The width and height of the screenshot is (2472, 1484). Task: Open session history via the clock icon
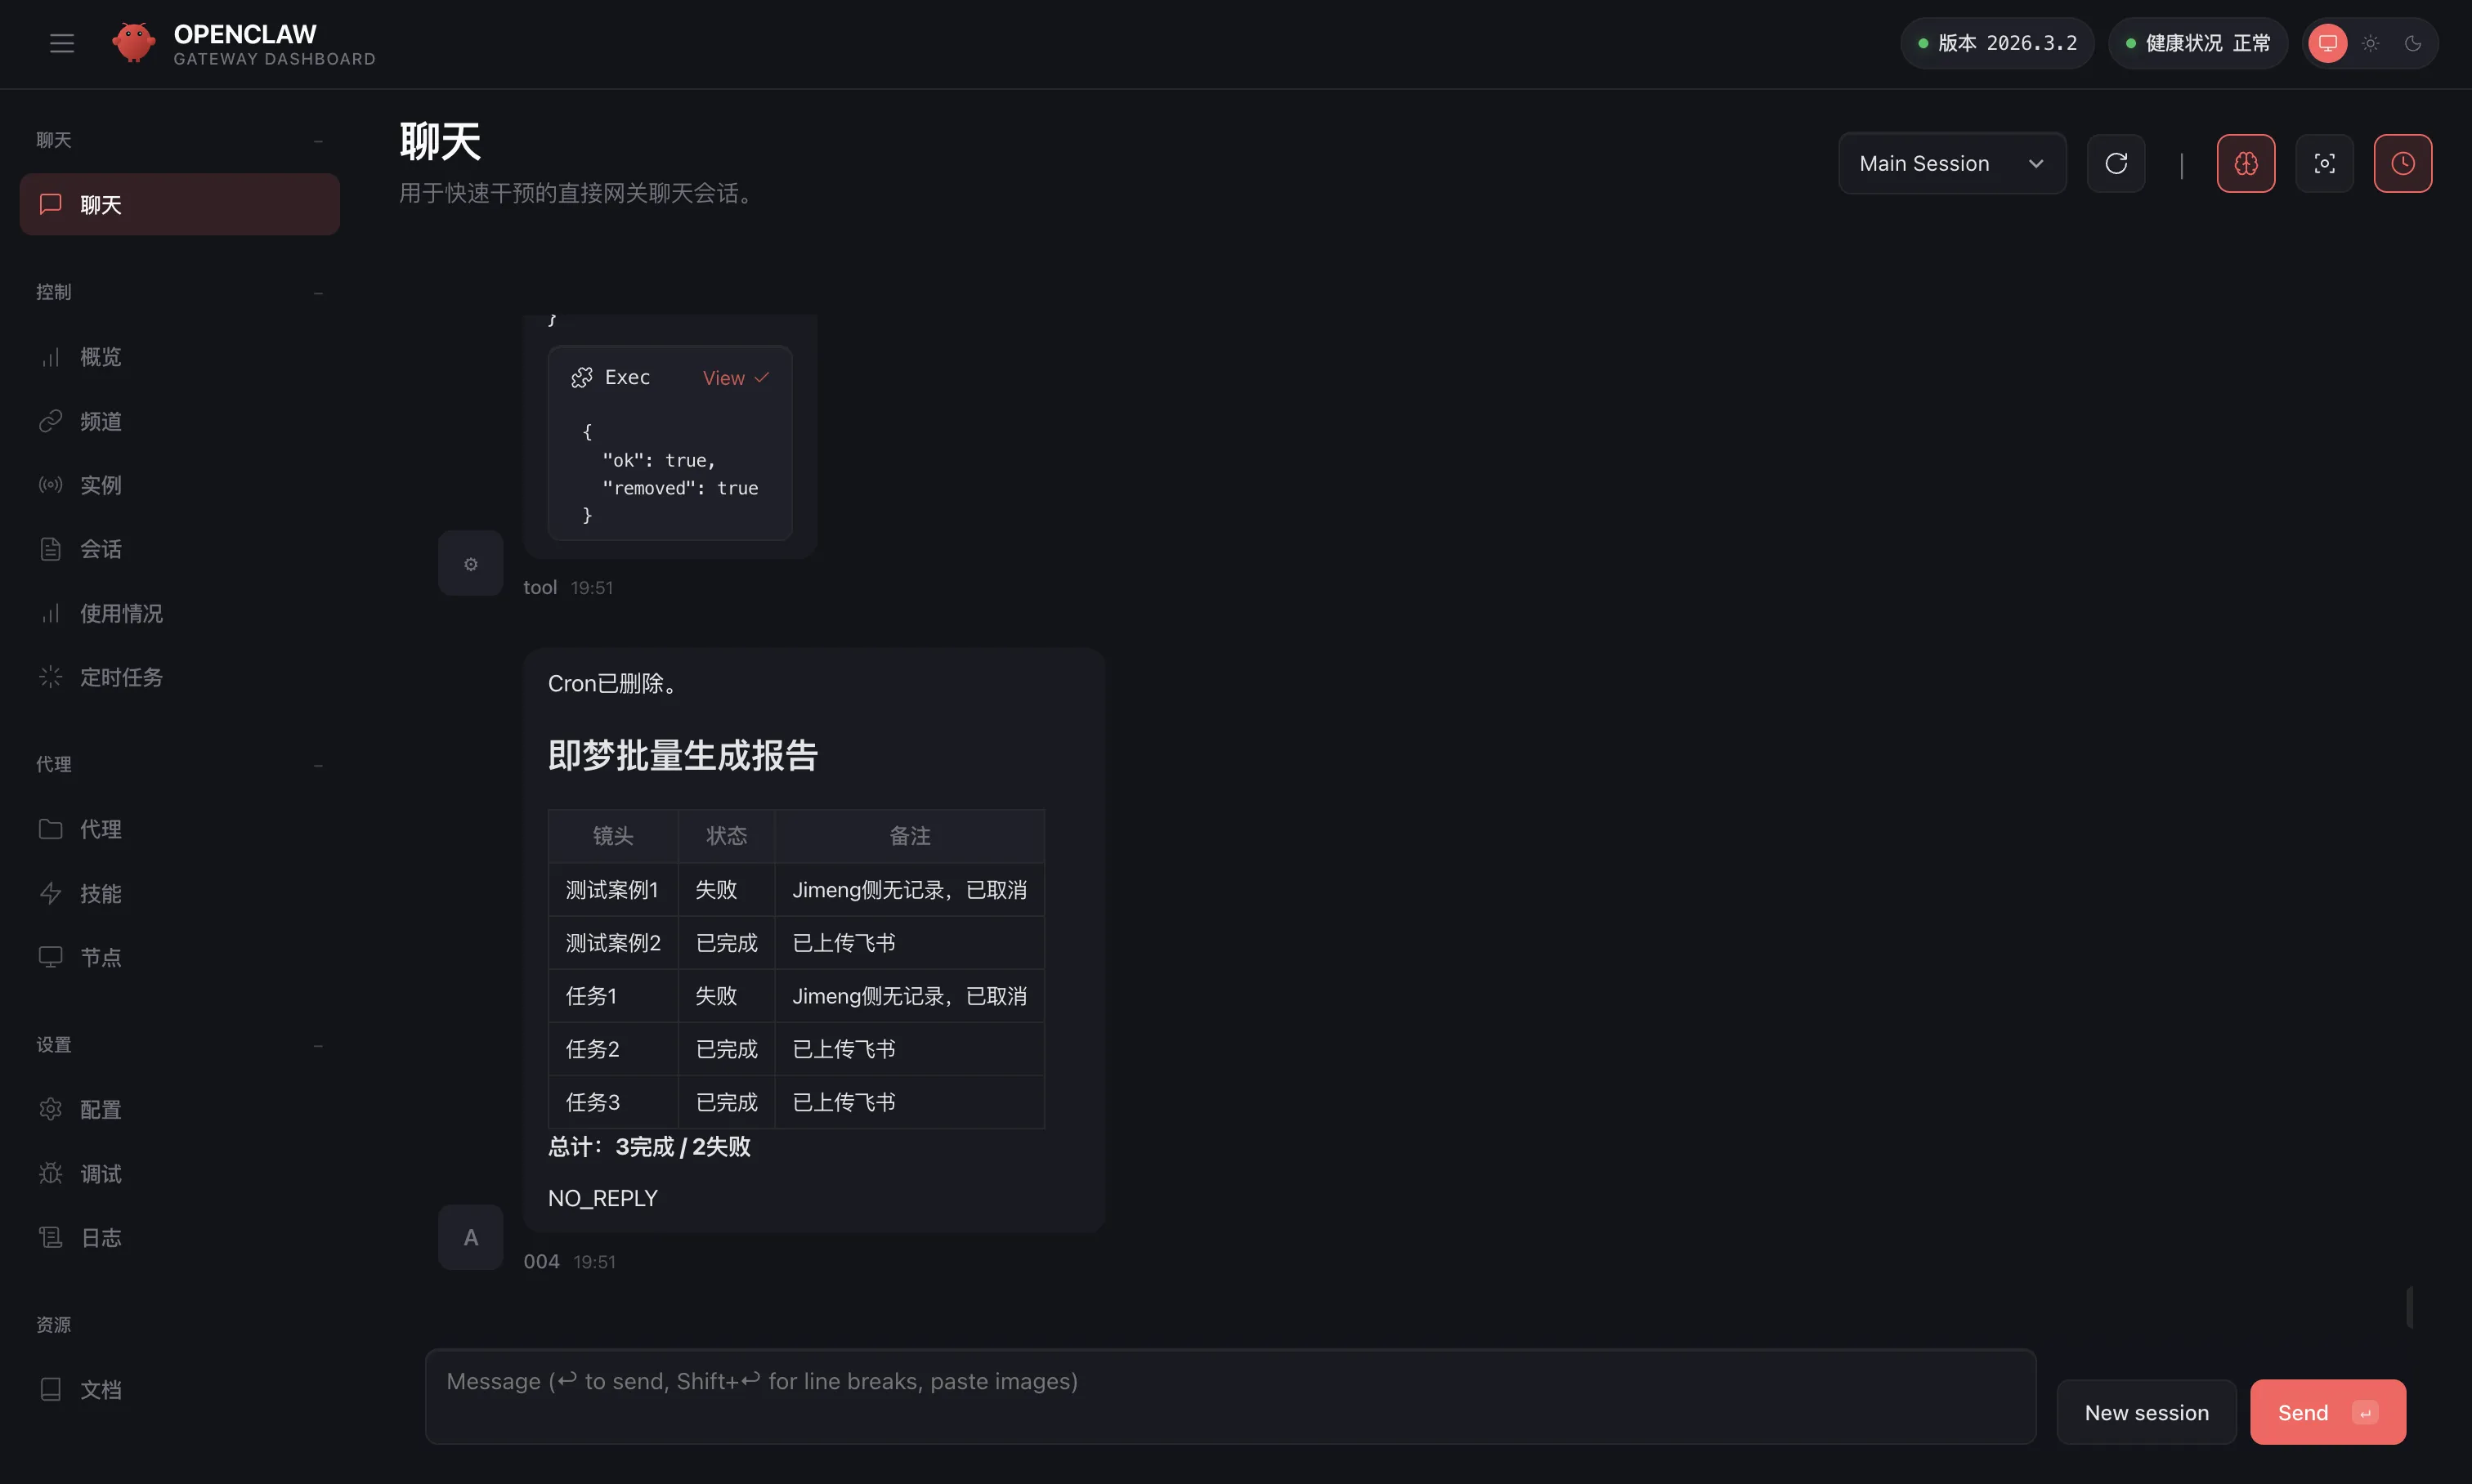[2403, 162]
